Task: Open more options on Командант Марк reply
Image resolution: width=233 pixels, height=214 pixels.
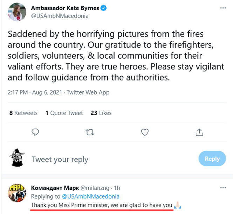Action: click(223, 187)
